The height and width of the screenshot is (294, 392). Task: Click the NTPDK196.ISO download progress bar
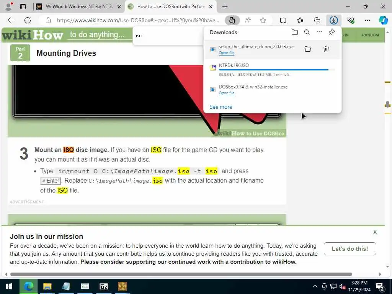277,70
